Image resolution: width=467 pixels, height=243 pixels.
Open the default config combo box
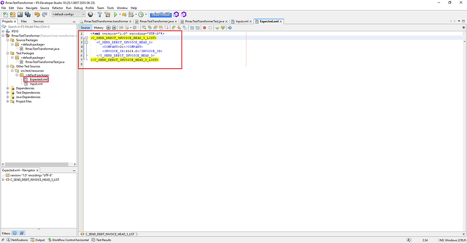point(69,14)
